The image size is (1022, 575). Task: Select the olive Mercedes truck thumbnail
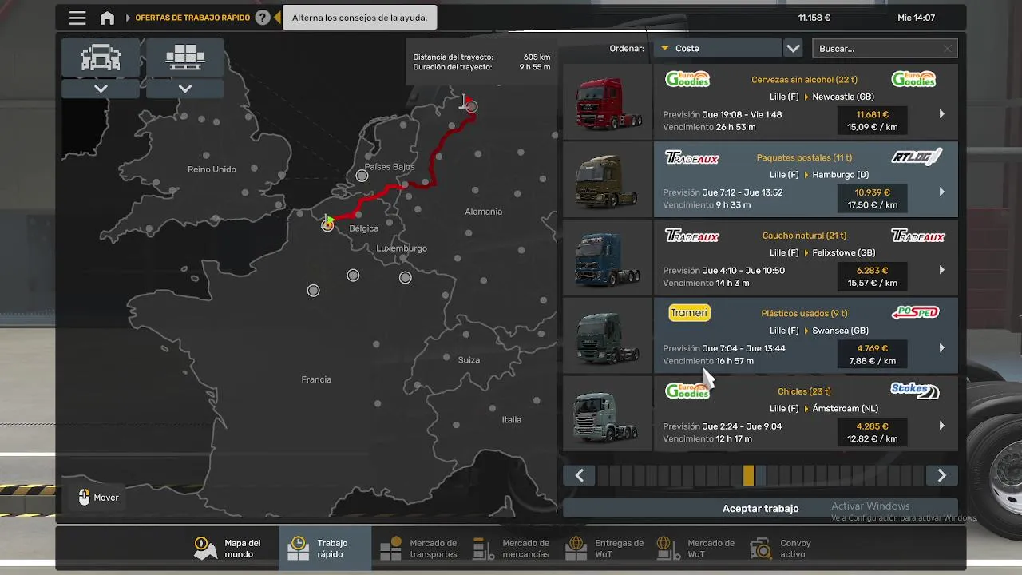click(x=608, y=180)
